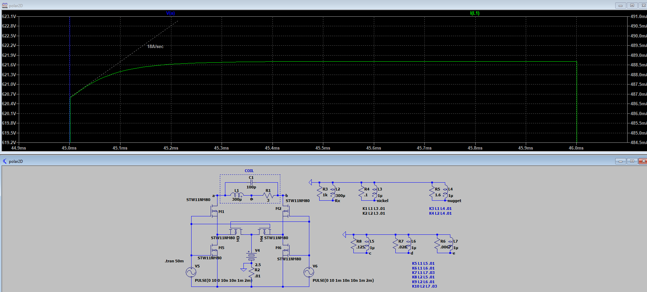Click the I(L1) trace label
This screenshot has height=292, width=647.
[475, 13]
